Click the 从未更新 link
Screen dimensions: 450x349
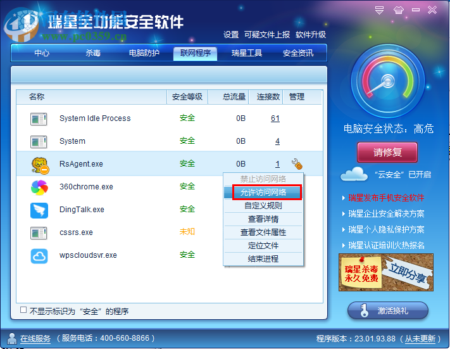pos(420,339)
